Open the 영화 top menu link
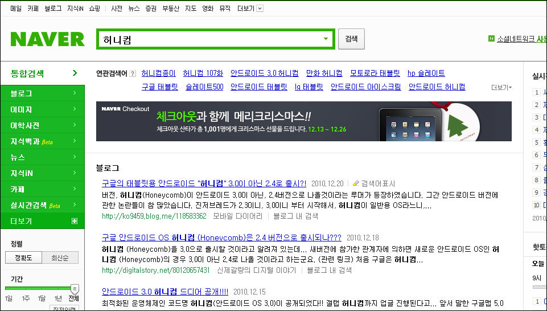The height and width of the screenshot is (311, 547). tap(208, 9)
